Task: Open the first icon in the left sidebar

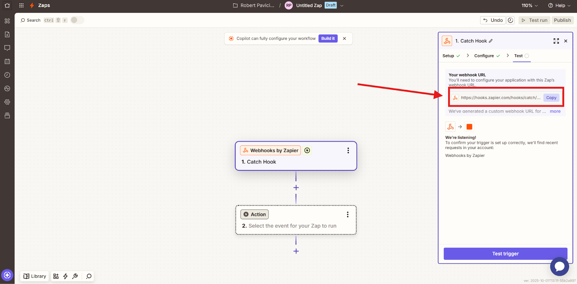Action: [7, 21]
